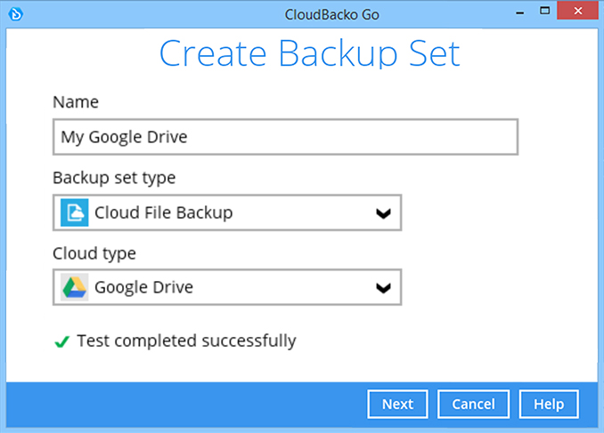Click the CloudBacko logo in title bar
The height and width of the screenshot is (433, 604).
tap(16, 14)
